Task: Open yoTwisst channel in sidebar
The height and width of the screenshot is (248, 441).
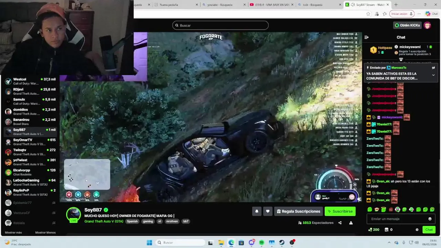Action: pyautogui.click(x=30, y=162)
